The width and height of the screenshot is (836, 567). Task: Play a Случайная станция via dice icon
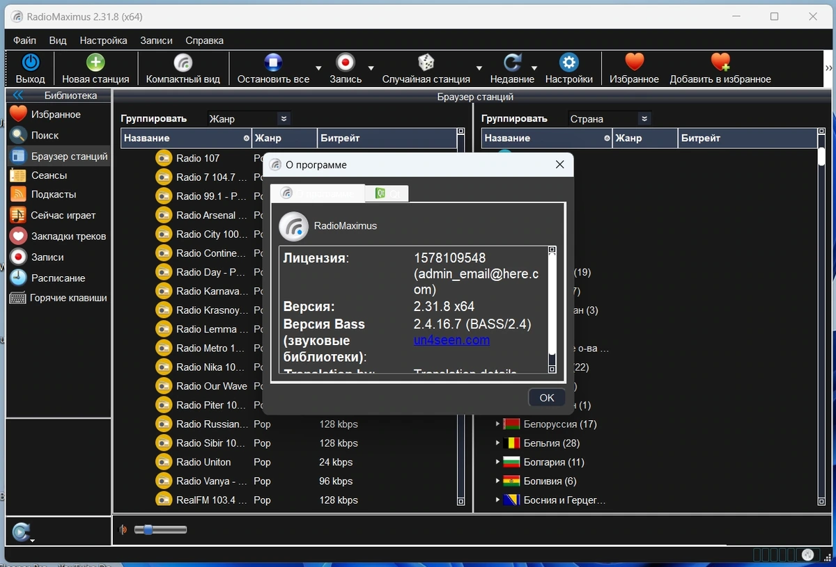[x=426, y=63]
